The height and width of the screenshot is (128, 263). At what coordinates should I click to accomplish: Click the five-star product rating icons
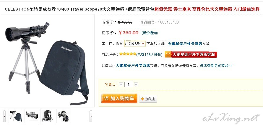(x=128, y=54)
